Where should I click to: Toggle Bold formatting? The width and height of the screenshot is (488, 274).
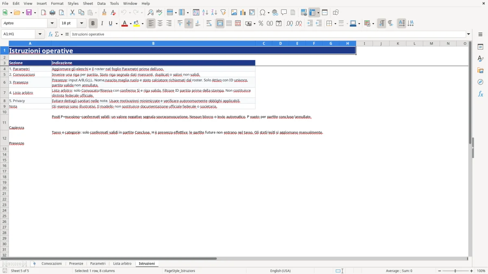click(93, 24)
